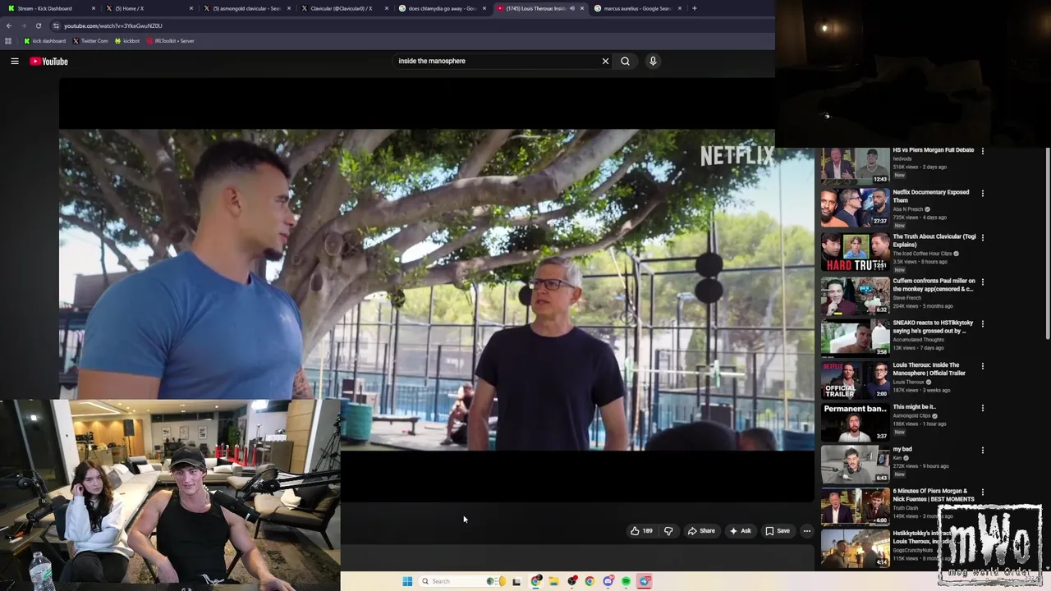Open the IRLToolkit Server bookmark
1051x591 pixels.
pos(170,41)
